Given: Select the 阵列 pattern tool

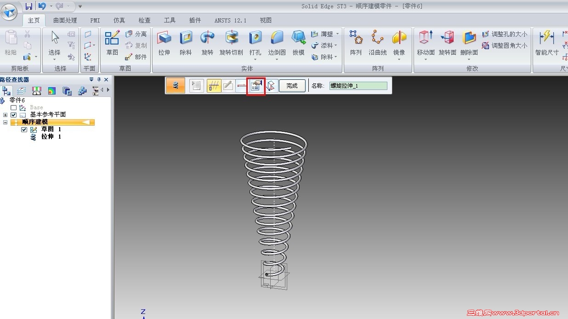Looking at the screenshot, I should [x=356, y=43].
